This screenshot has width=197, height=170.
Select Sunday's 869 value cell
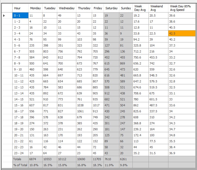coord(126,63)
